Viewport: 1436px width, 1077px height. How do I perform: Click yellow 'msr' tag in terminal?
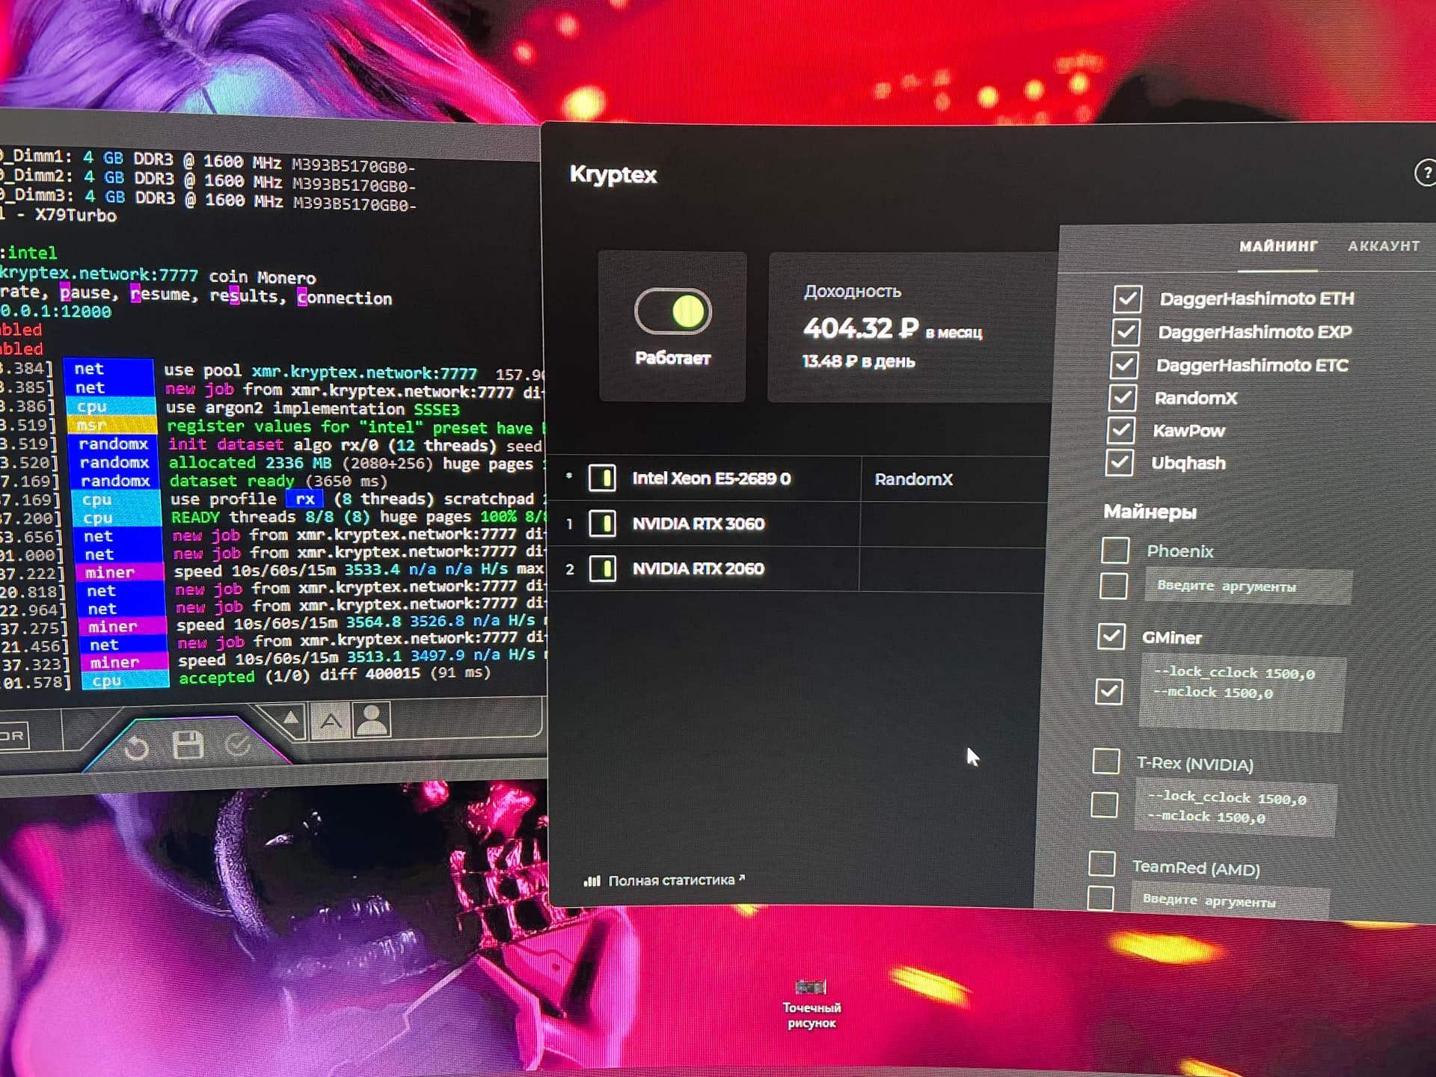point(111,425)
